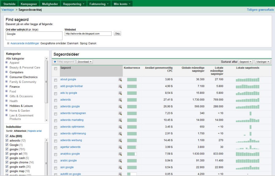275x176 pixels.
Task: Click plus icon next to Computers category
Action: pyautogui.click(x=6, y=72)
